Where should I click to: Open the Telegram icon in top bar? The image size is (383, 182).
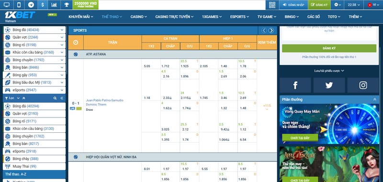tap(31, 5)
